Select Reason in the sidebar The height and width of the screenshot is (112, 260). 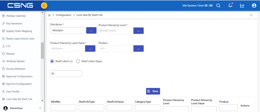click(10, 54)
